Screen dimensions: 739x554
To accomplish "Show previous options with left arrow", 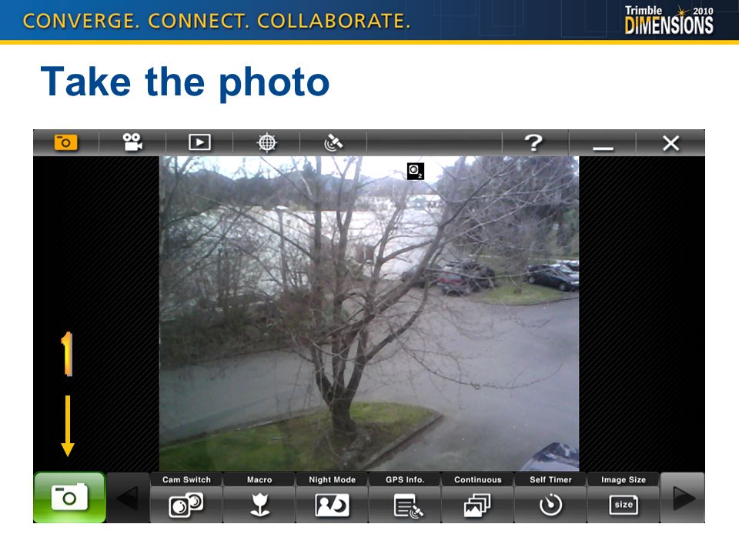I will click(x=129, y=498).
